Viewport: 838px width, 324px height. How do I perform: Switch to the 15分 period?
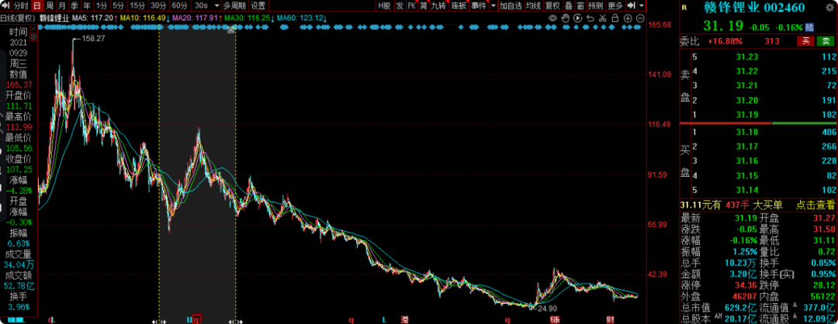[137, 6]
